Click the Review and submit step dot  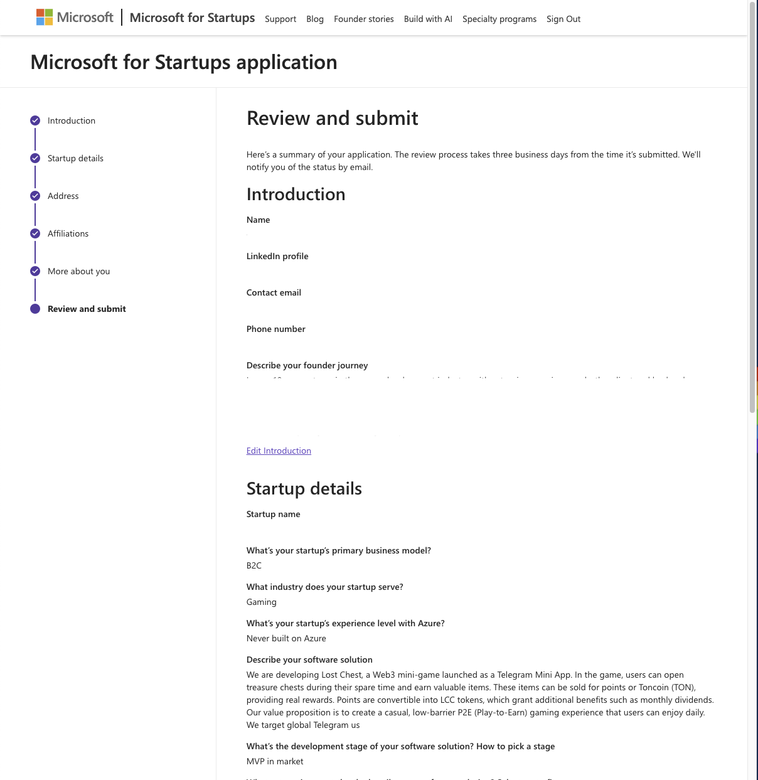coord(35,309)
